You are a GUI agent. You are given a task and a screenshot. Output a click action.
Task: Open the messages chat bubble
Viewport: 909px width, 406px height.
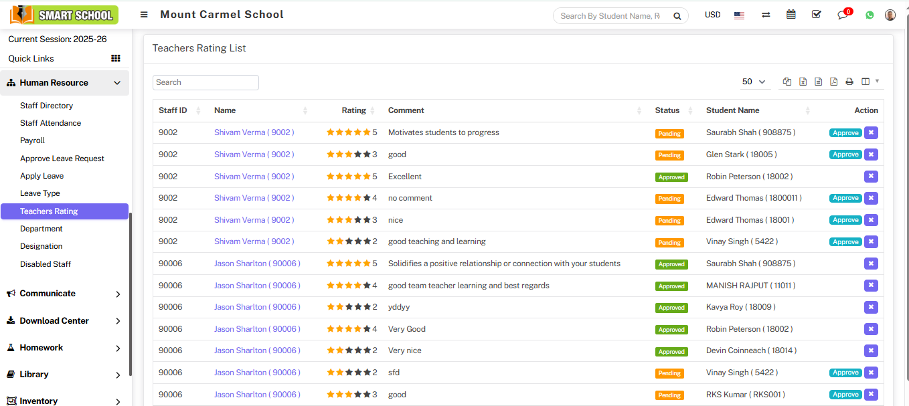point(843,15)
